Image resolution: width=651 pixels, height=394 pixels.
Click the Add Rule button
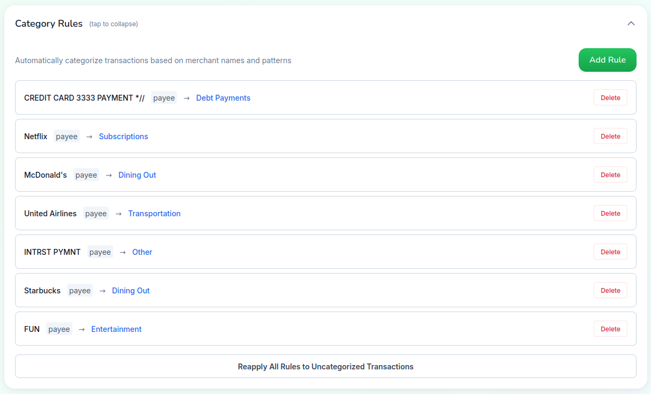(607, 60)
